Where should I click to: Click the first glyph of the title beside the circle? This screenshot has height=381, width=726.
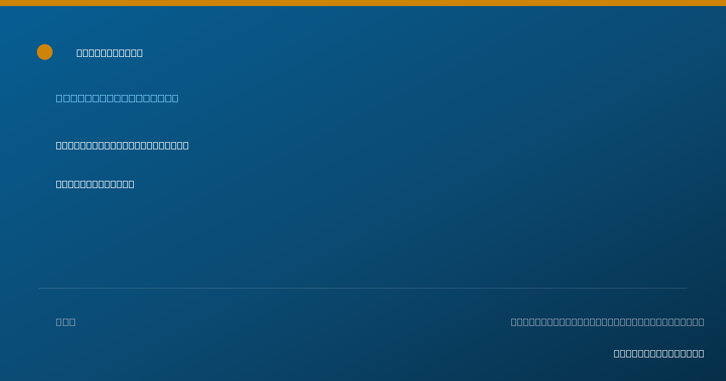(x=79, y=53)
